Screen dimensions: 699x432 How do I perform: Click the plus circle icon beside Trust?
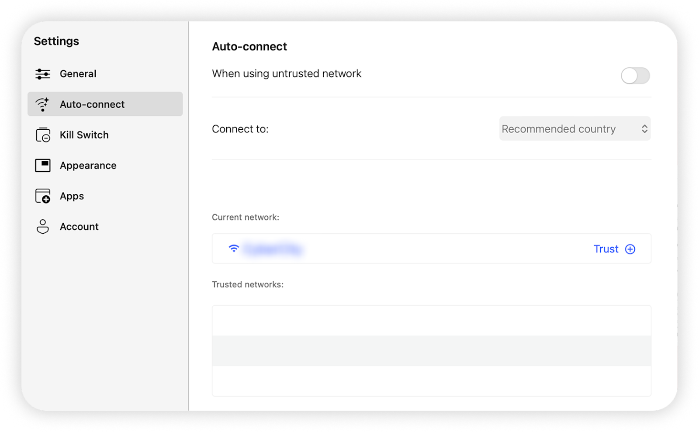630,249
